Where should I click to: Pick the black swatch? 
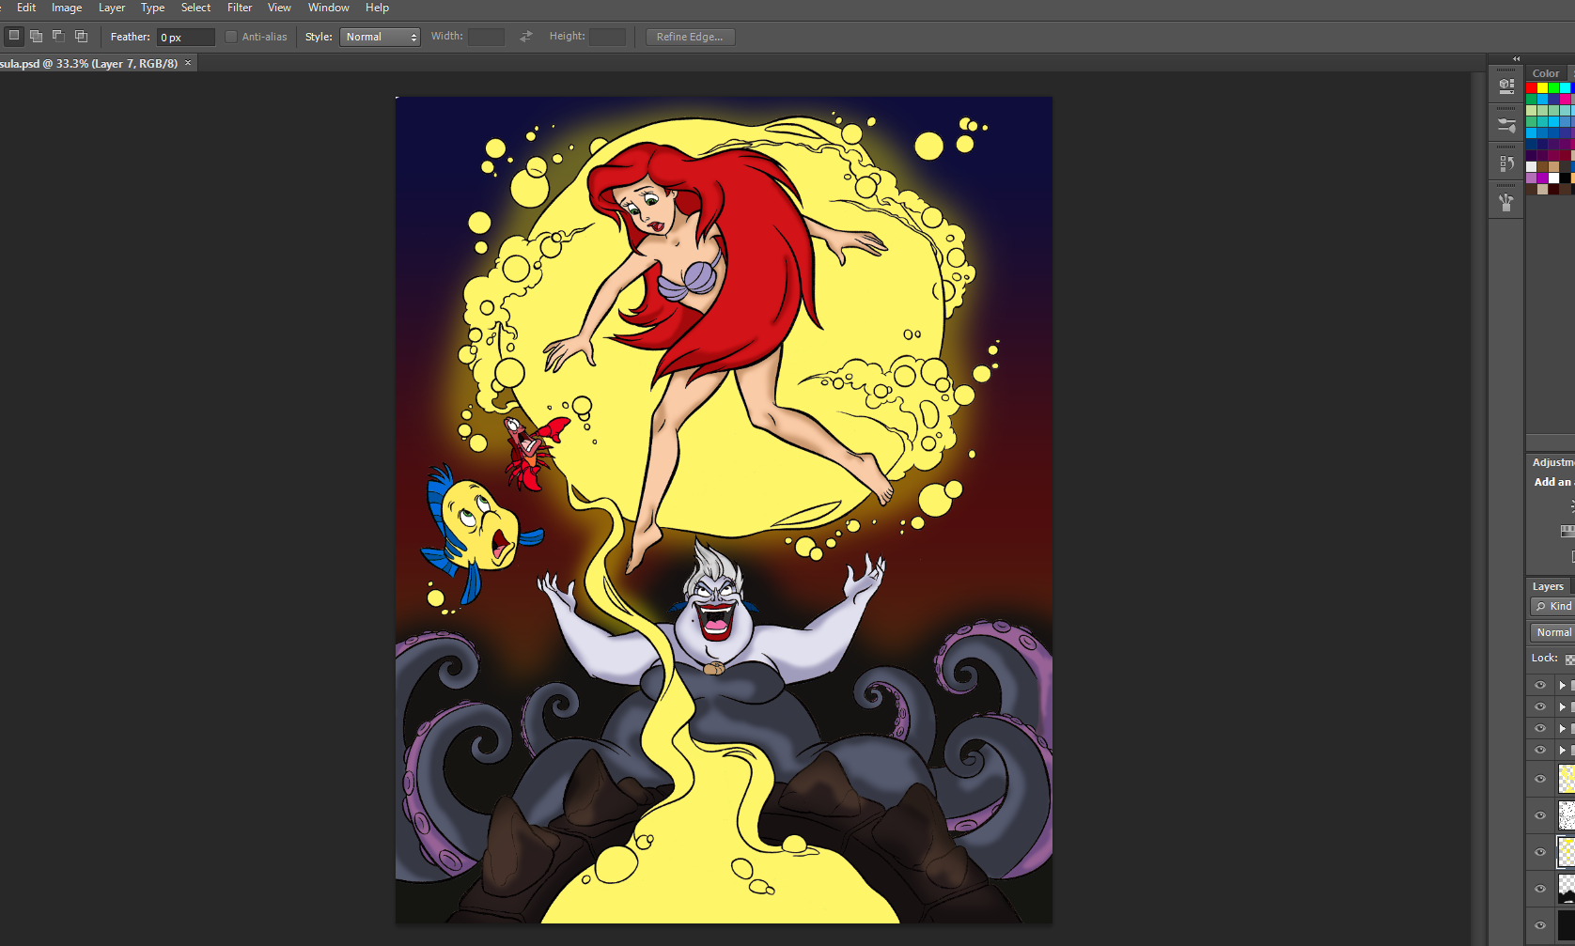[x=1566, y=178]
